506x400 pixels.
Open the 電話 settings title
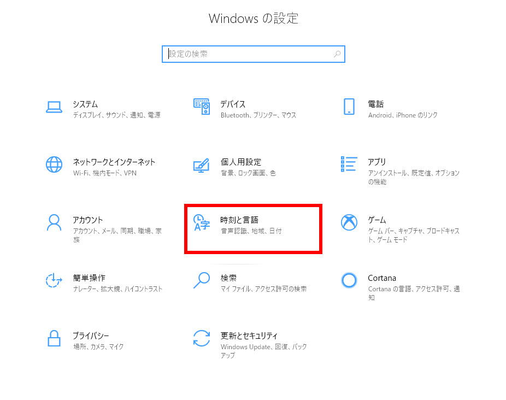coord(376,104)
